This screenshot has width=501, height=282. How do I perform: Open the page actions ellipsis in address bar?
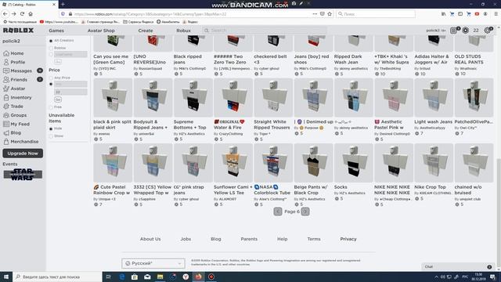315,14
